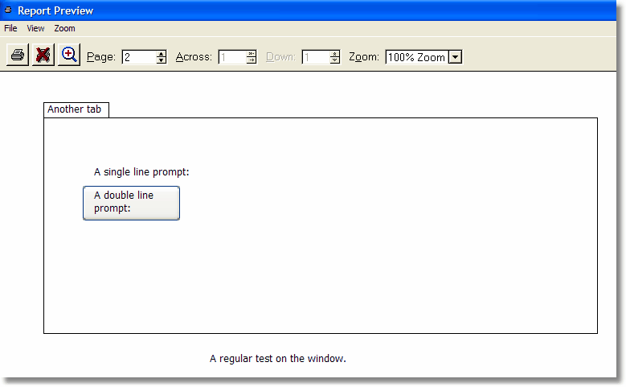Click the Across: label

tap(194, 57)
